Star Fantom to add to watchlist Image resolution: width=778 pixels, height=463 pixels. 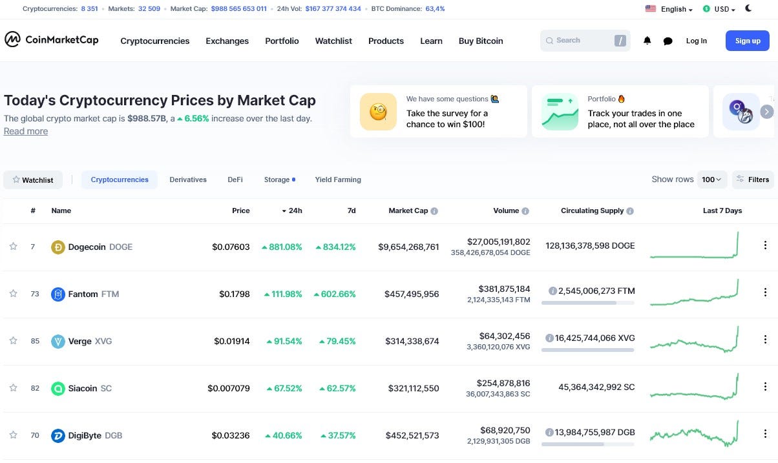[x=13, y=293]
